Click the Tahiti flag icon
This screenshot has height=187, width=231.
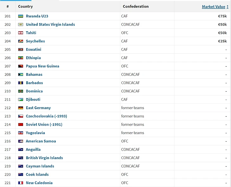21,33
